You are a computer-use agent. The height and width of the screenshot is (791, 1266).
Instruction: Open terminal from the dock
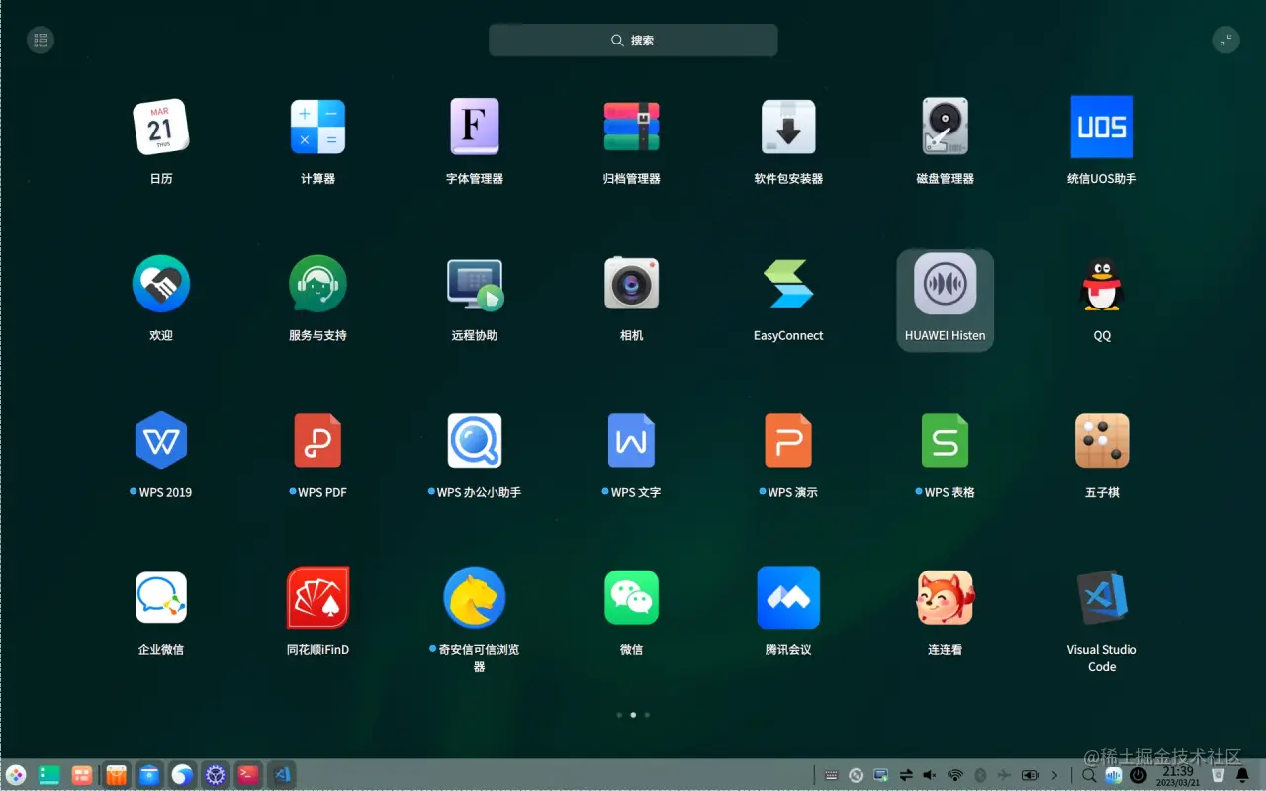(248, 775)
